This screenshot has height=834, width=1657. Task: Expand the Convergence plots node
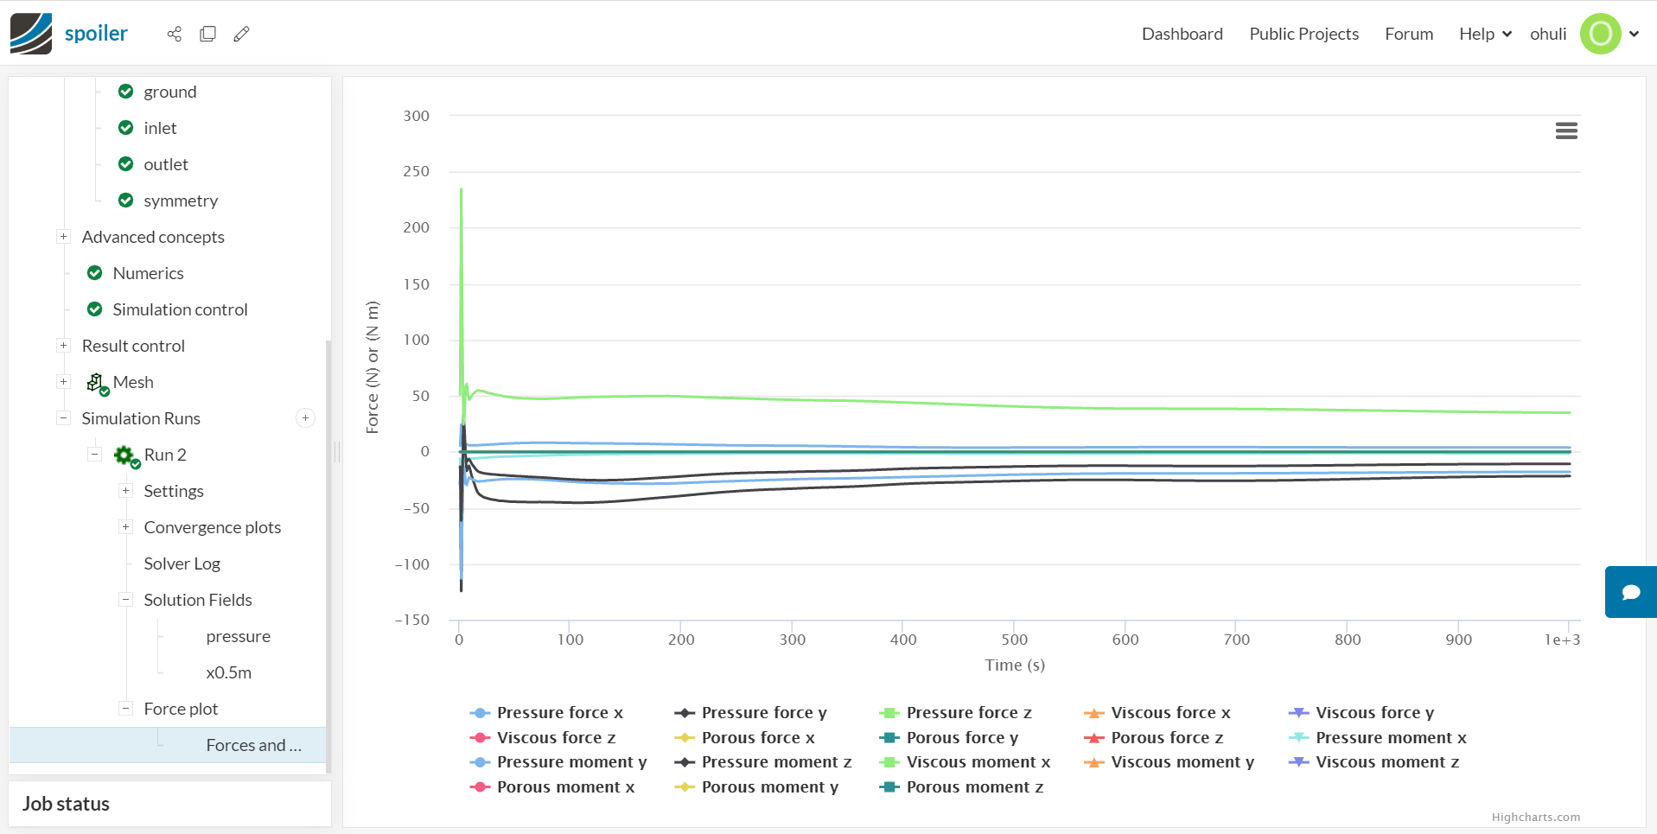click(125, 527)
